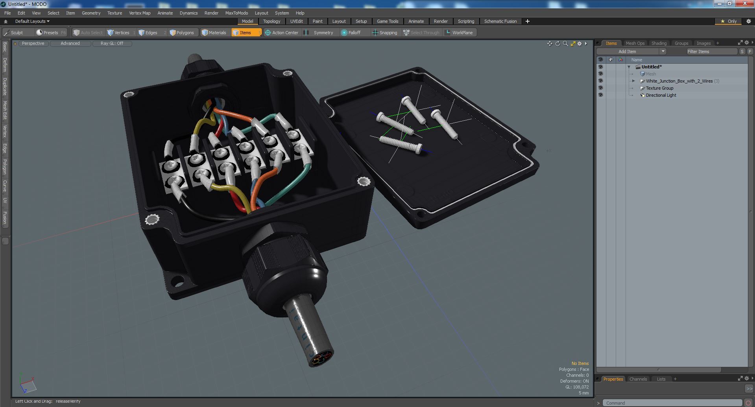
Task: Open the Advanced shading style dropdown
Action: point(70,44)
